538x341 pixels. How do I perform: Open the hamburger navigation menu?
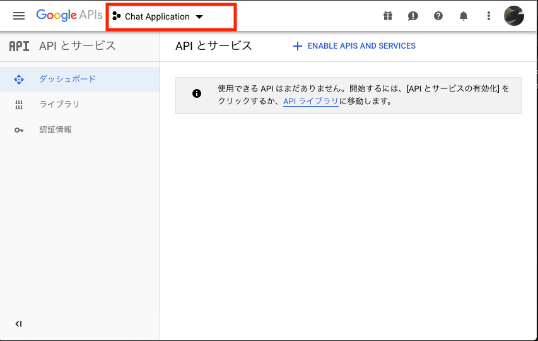[x=19, y=16]
